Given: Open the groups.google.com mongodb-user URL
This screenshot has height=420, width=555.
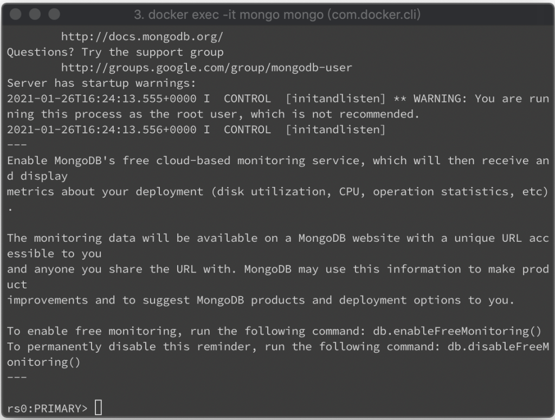Looking at the screenshot, I should click(206, 68).
